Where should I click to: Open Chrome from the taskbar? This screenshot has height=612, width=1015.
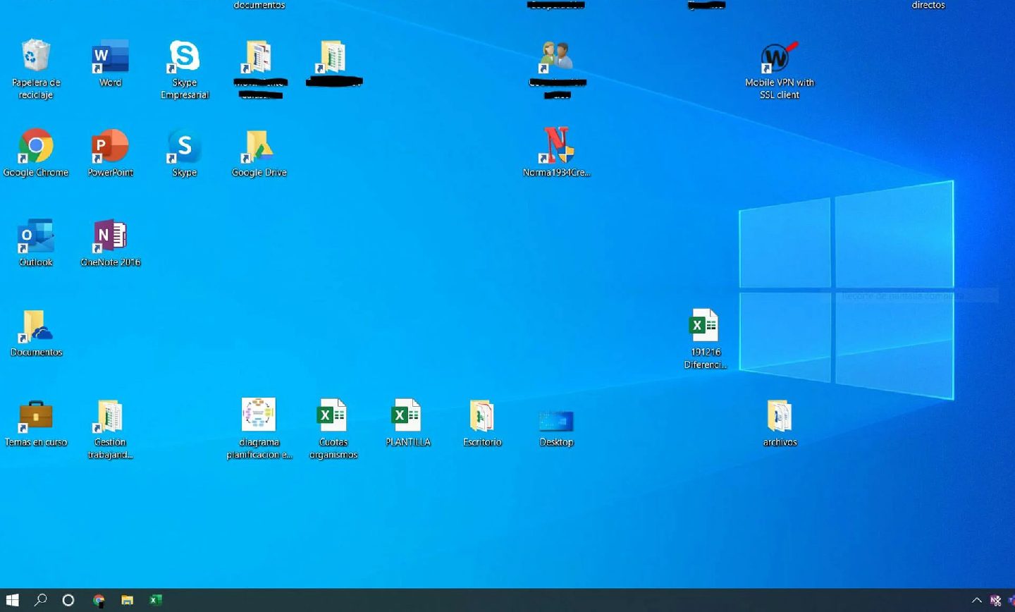tap(99, 600)
